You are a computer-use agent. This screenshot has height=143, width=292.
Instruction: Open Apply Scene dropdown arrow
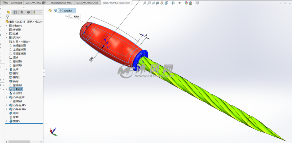(x=193, y=3)
